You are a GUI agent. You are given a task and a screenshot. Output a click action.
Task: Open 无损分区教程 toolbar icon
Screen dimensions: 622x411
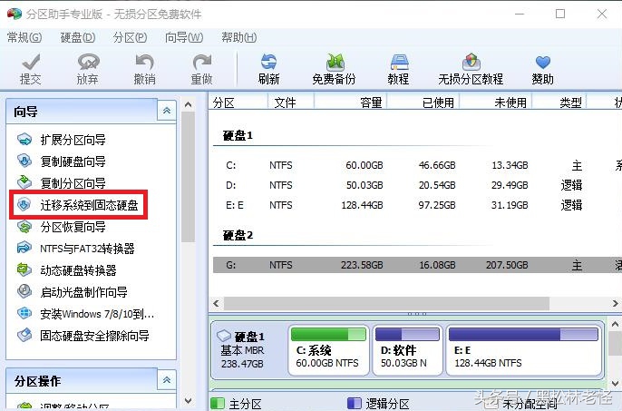point(471,70)
